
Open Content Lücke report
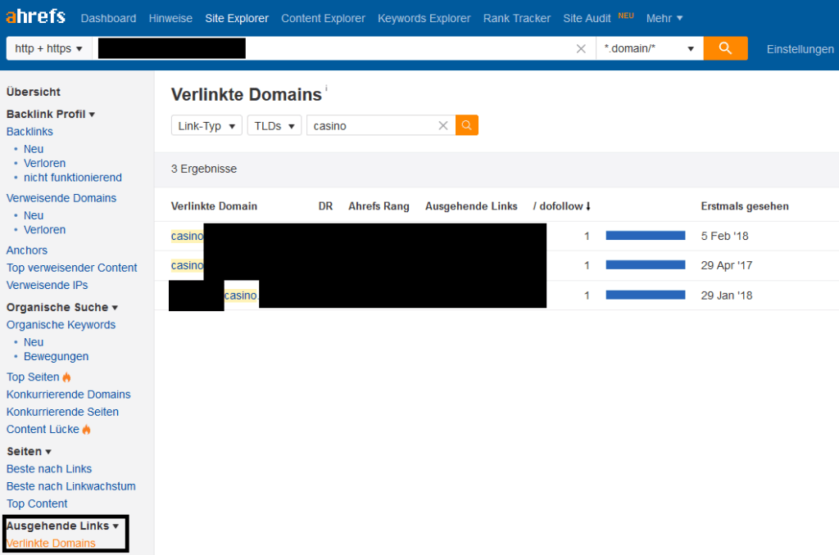tap(43, 430)
